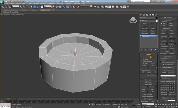Toggle Delete Isolated Vertices checkbox

coord(161,62)
